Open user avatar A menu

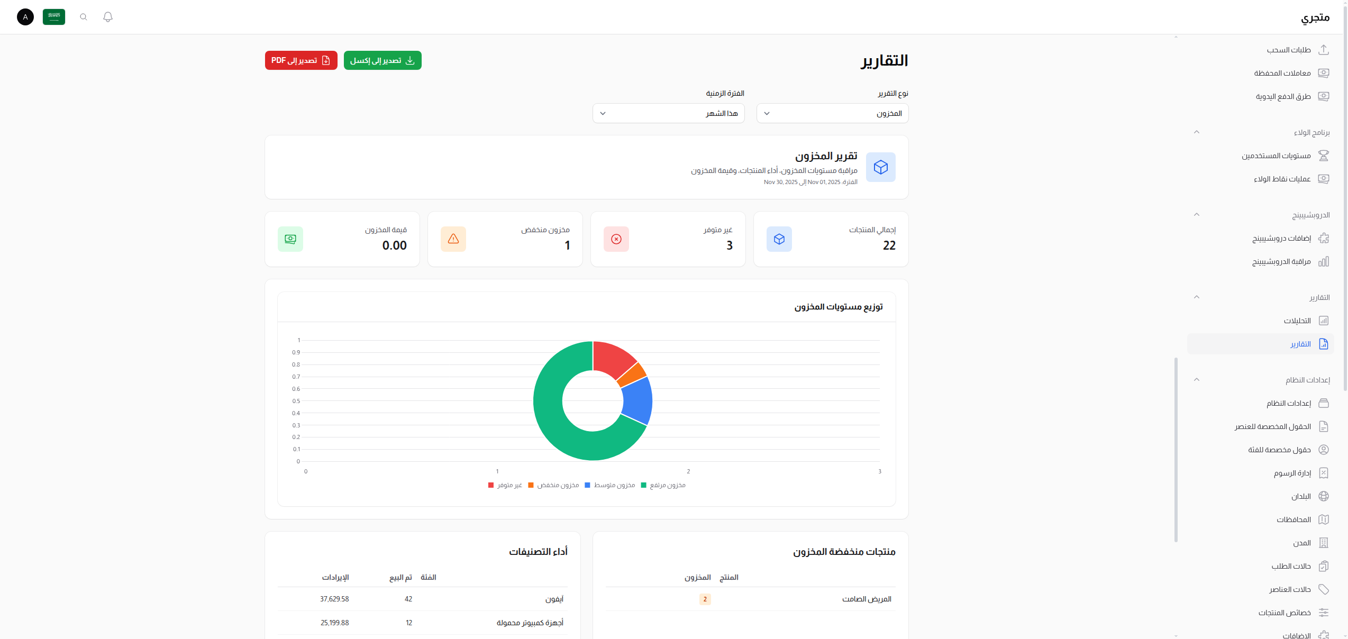[x=25, y=17]
